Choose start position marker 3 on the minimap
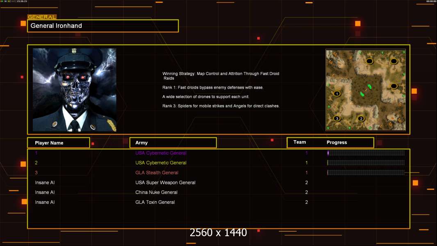The height and width of the screenshot is (246, 437). pyautogui.click(x=337, y=118)
